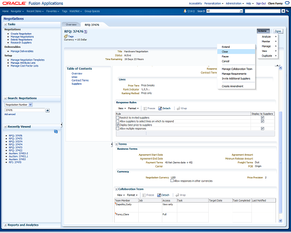Open Manage Negotiation Templates link

(x=28, y=60)
